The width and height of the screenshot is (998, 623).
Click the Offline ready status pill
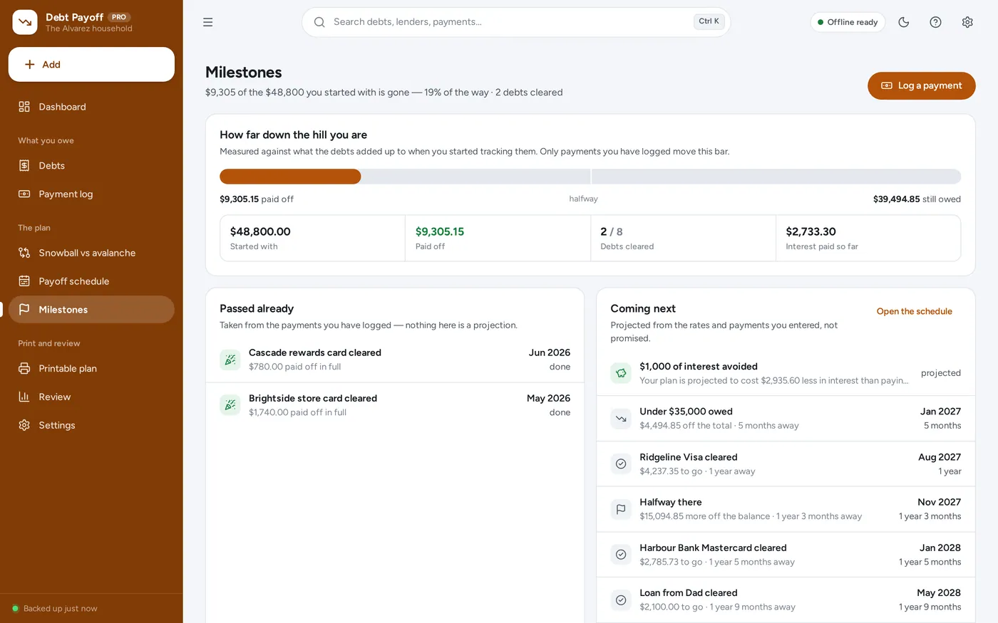click(848, 22)
